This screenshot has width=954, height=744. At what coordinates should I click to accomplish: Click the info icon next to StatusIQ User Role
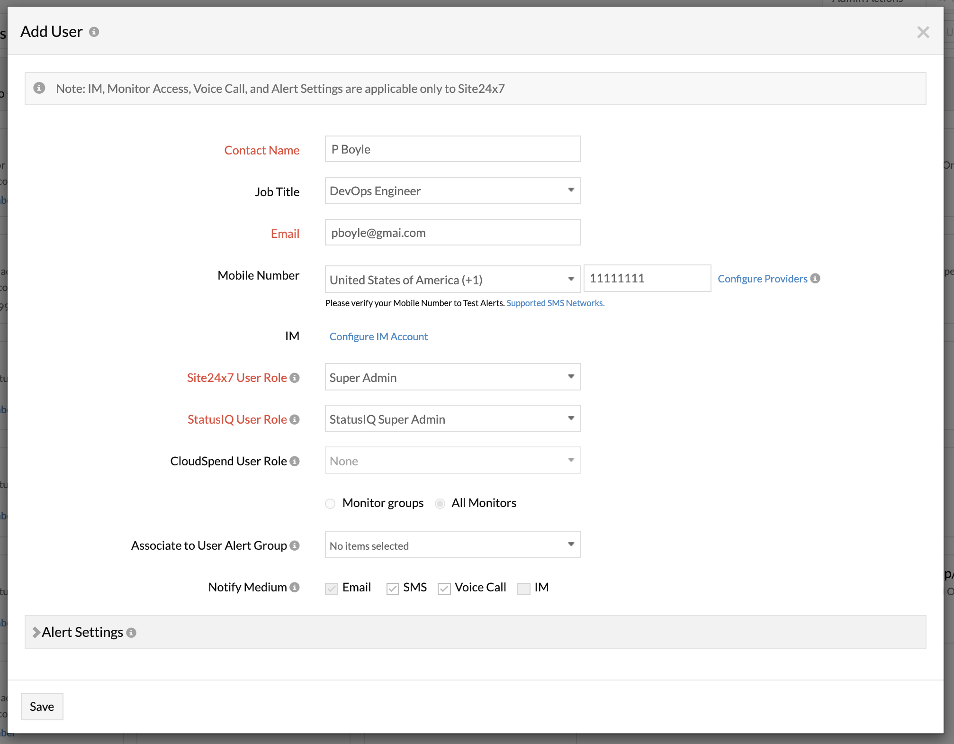click(295, 419)
